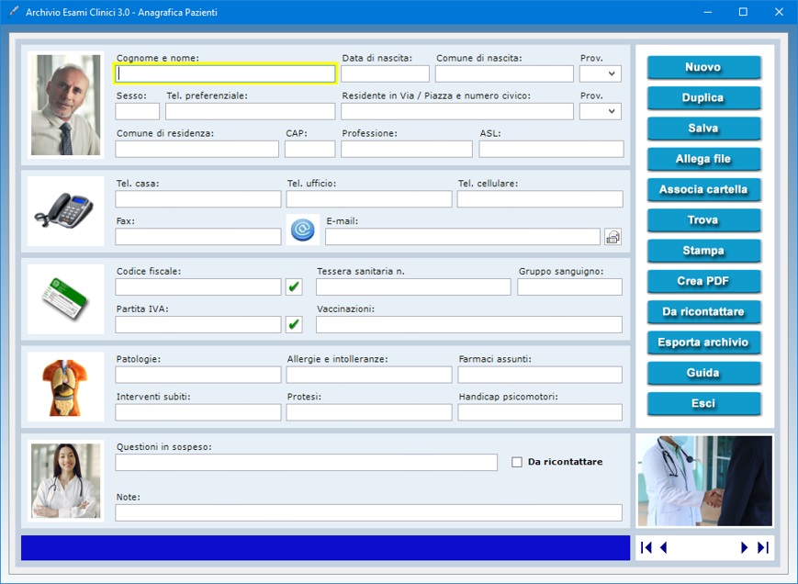Click the Allergie e intolleranze field
Viewport: 798px width, 584px height.
point(369,375)
